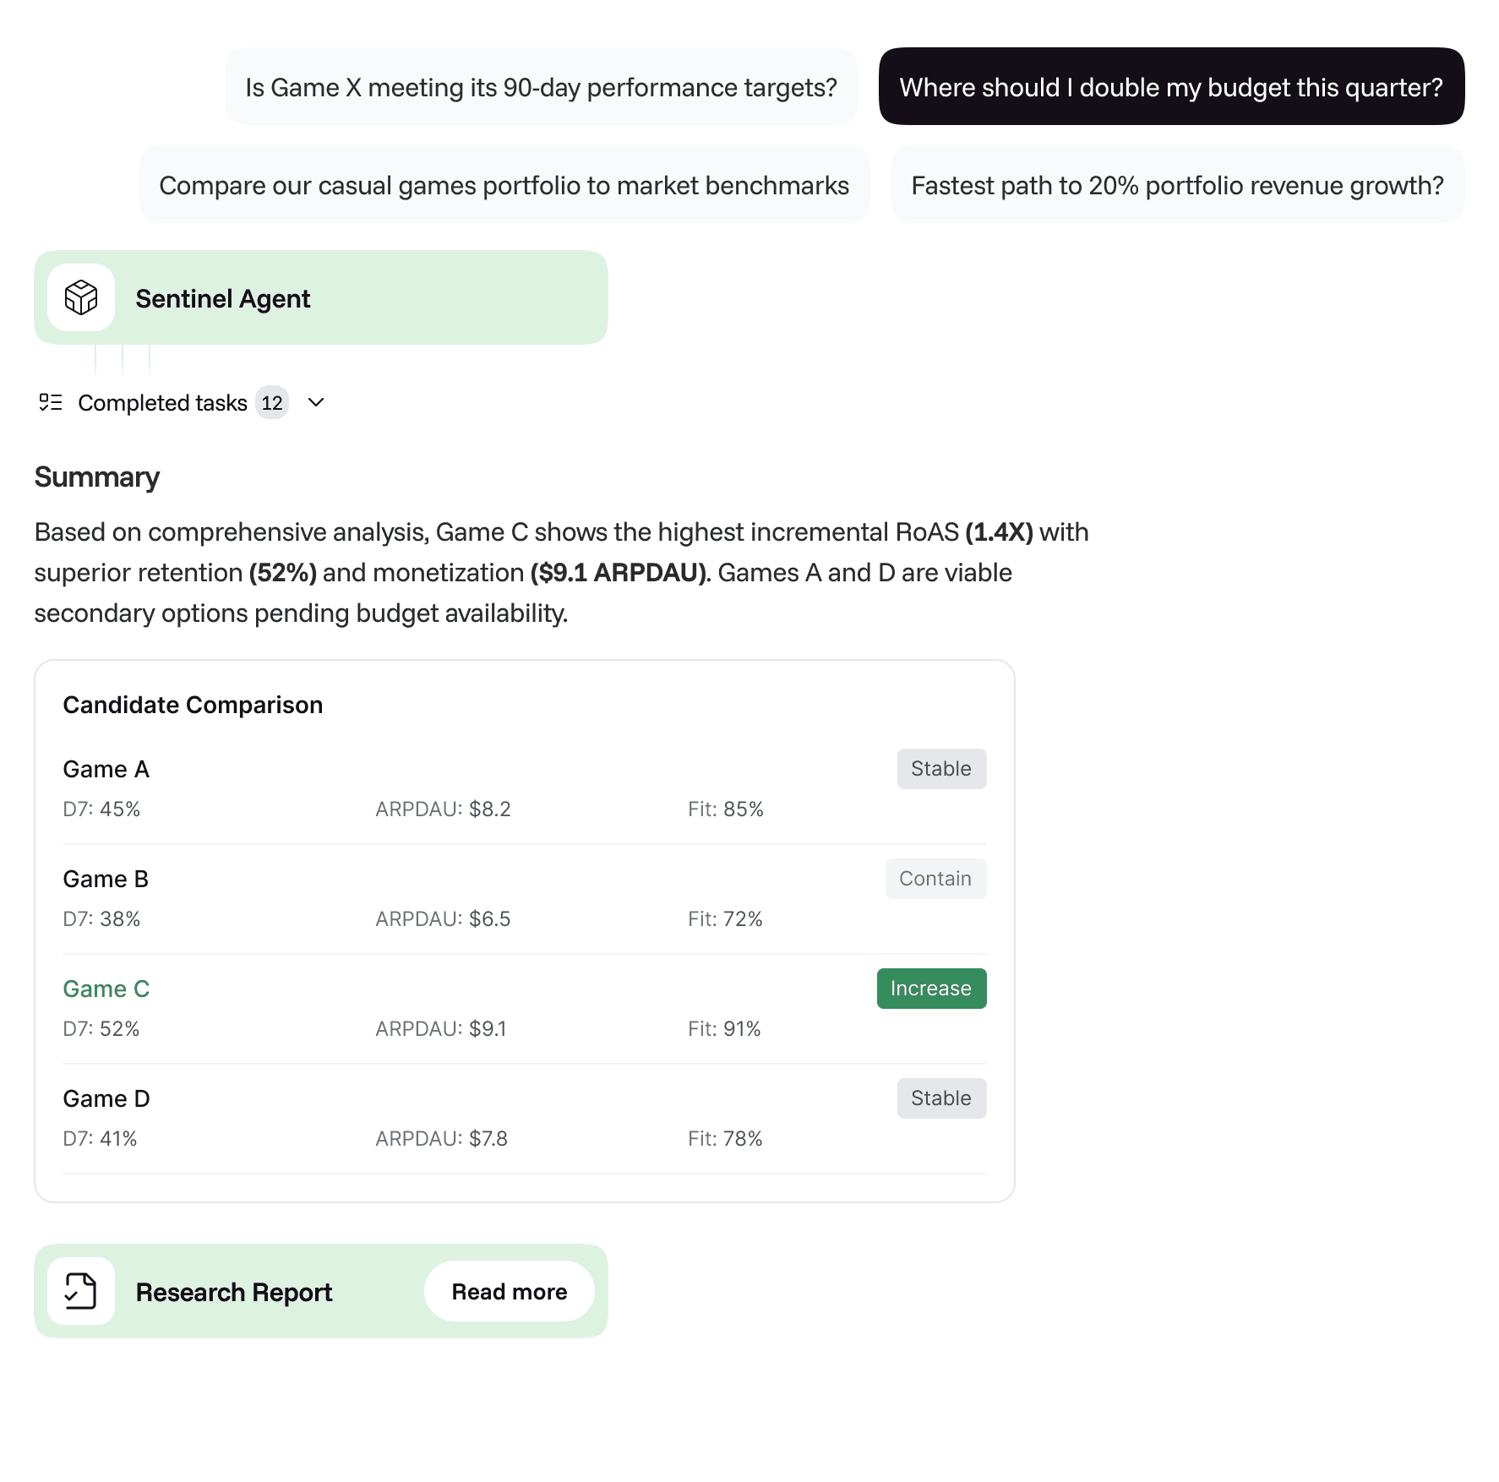The width and height of the screenshot is (1499, 1482).
Task: Select the 'Is Game X meeting its 90-day performance targets?' prompt
Action: coord(541,87)
